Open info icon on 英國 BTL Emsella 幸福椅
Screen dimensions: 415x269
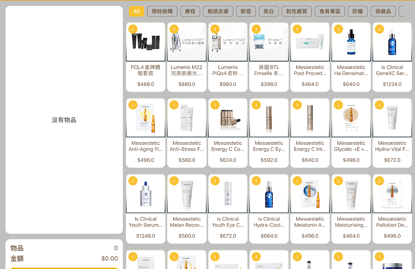click(256, 29)
